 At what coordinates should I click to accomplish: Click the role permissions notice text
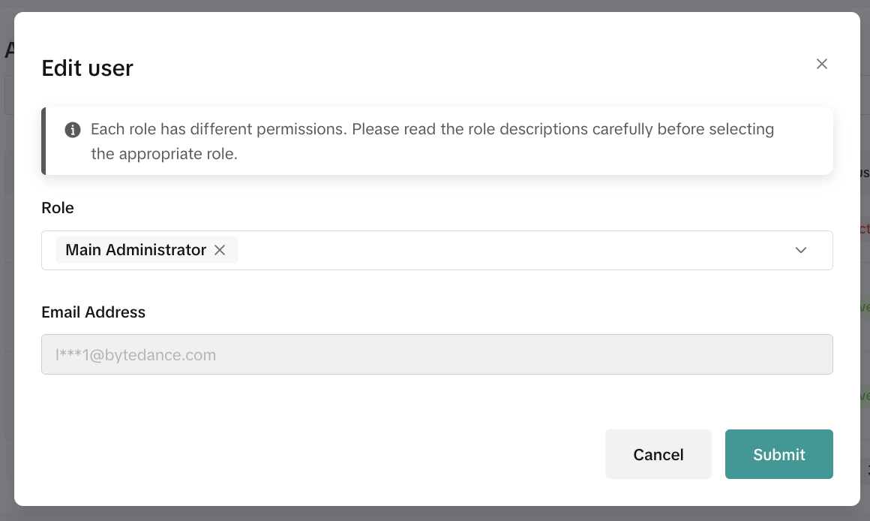click(x=432, y=130)
